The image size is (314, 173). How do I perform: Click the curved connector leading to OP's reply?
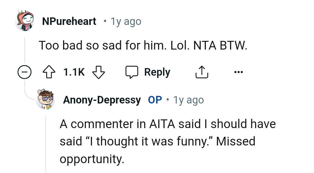coord(28,94)
